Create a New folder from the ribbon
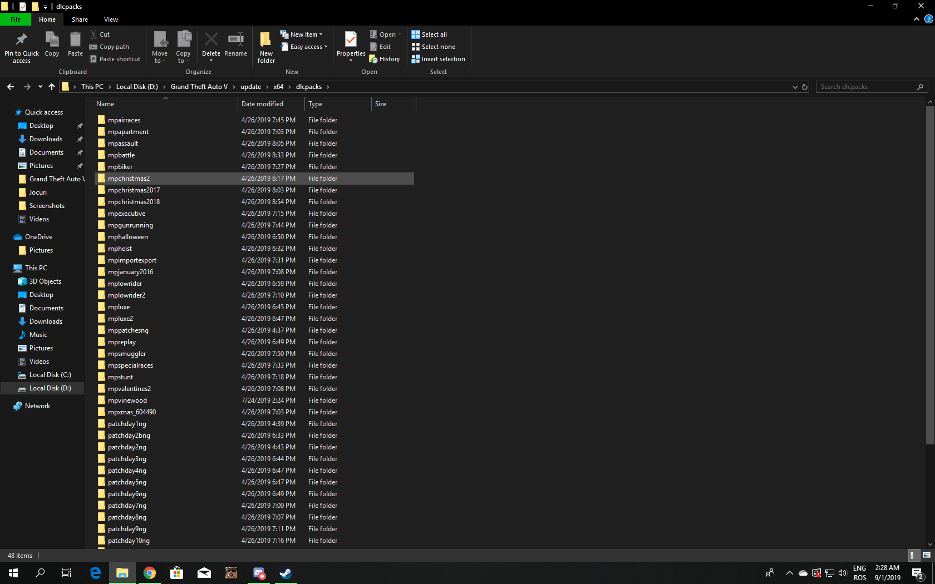935x584 pixels. (265, 46)
